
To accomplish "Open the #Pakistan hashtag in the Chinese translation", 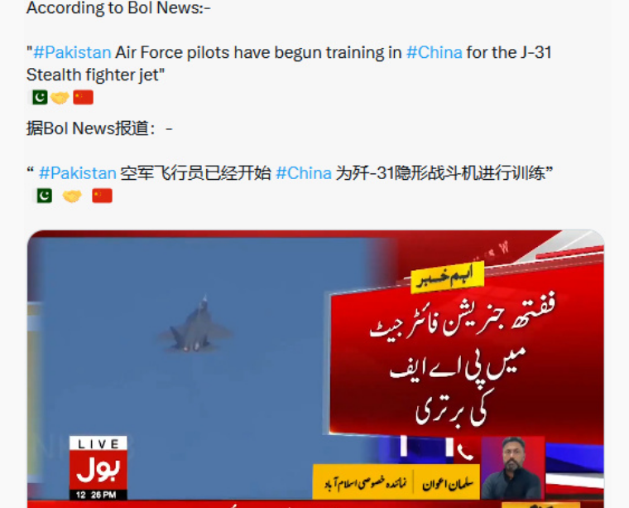I will (x=78, y=173).
